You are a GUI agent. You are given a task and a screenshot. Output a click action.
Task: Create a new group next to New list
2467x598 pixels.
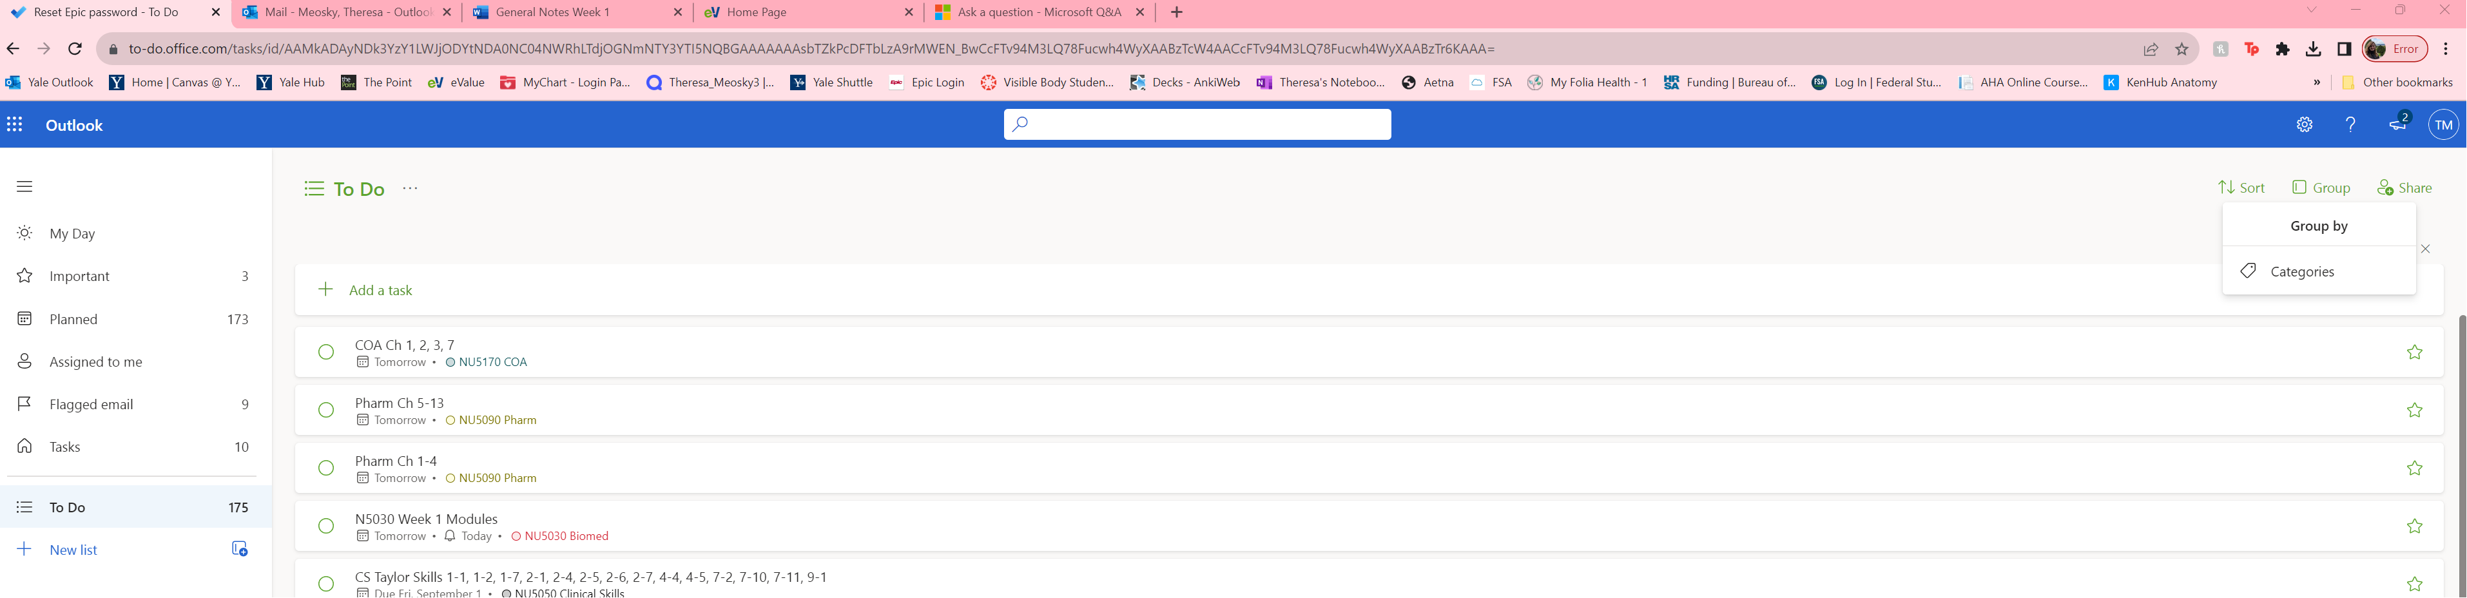pyautogui.click(x=240, y=549)
